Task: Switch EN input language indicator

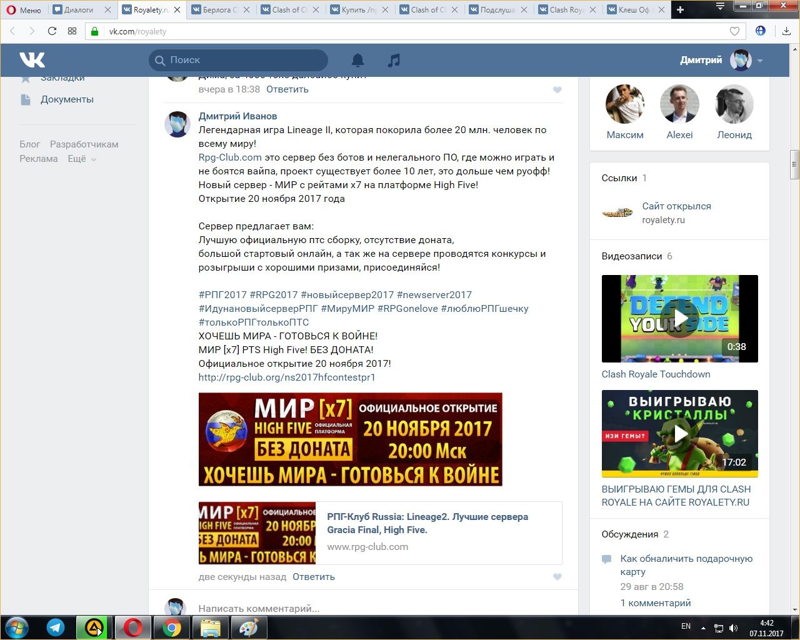Action: point(686,626)
